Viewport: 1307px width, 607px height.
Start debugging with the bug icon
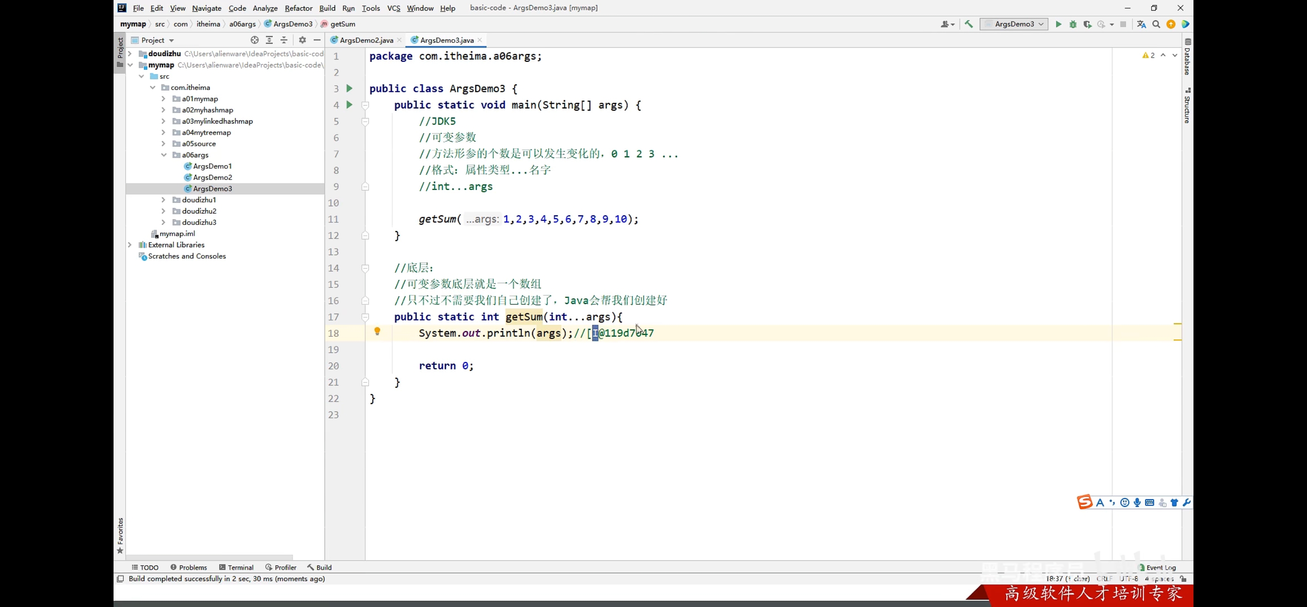coord(1073,24)
